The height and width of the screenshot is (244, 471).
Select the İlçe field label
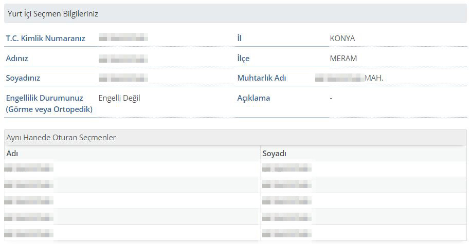[x=243, y=59]
